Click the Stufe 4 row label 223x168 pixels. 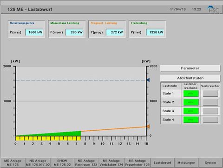[x=168, y=120]
